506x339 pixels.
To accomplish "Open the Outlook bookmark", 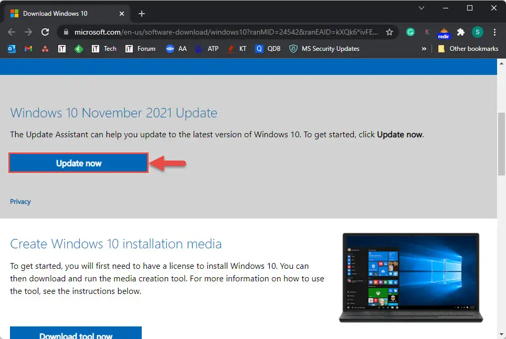I will click(12, 49).
